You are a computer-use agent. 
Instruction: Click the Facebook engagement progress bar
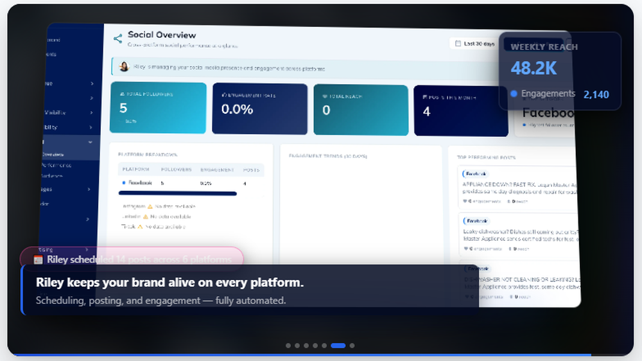pyautogui.click(x=178, y=193)
